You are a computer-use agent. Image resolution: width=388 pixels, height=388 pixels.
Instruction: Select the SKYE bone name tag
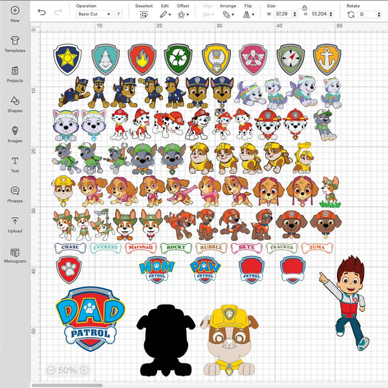(246, 248)
